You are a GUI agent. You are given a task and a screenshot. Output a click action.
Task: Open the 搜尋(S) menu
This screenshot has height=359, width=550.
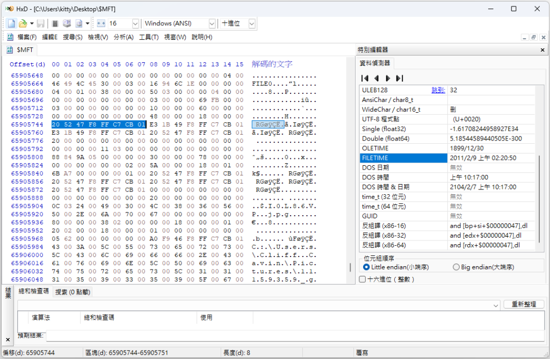pyautogui.click(x=73, y=37)
